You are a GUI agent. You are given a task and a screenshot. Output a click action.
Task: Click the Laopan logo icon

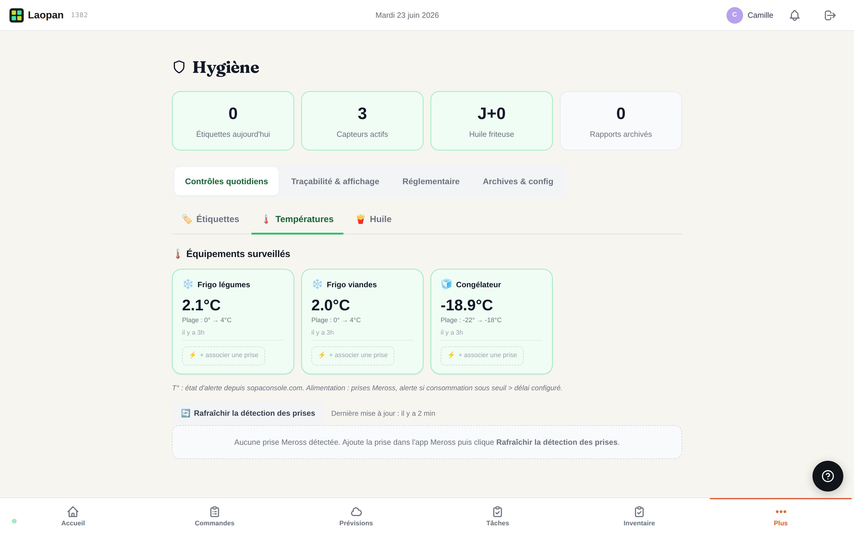16,15
